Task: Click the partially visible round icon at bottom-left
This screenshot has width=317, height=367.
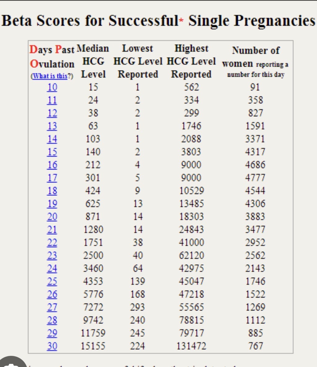Action: (x=12, y=362)
